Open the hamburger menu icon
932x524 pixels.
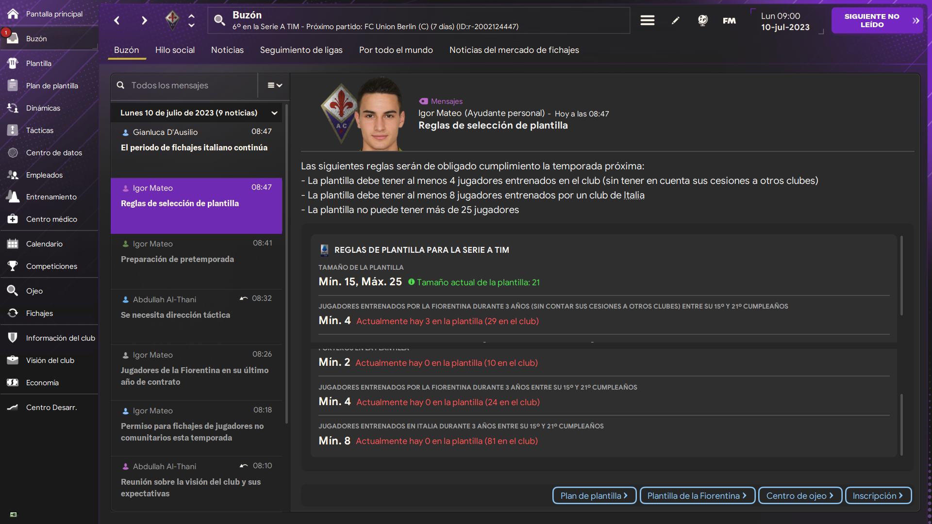coord(647,20)
